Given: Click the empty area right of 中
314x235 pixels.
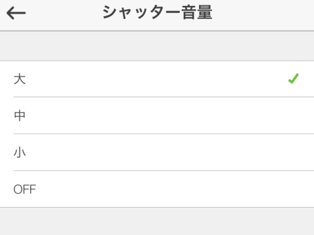Looking at the screenshot, I should tap(170, 116).
